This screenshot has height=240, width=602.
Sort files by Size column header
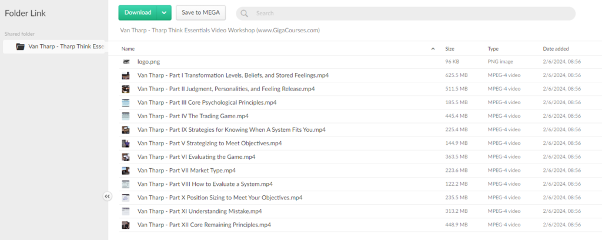click(450, 49)
